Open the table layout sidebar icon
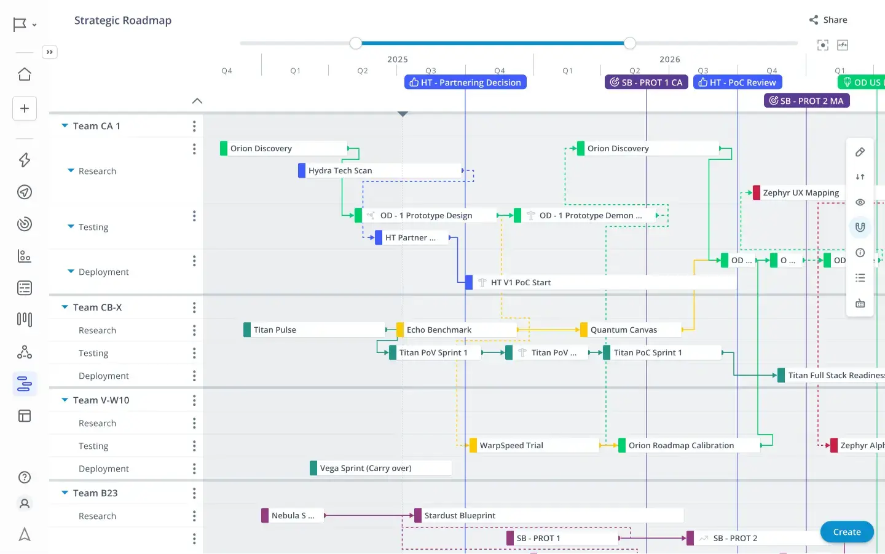Viewport: 885px width, 554px height. [25, 416]
